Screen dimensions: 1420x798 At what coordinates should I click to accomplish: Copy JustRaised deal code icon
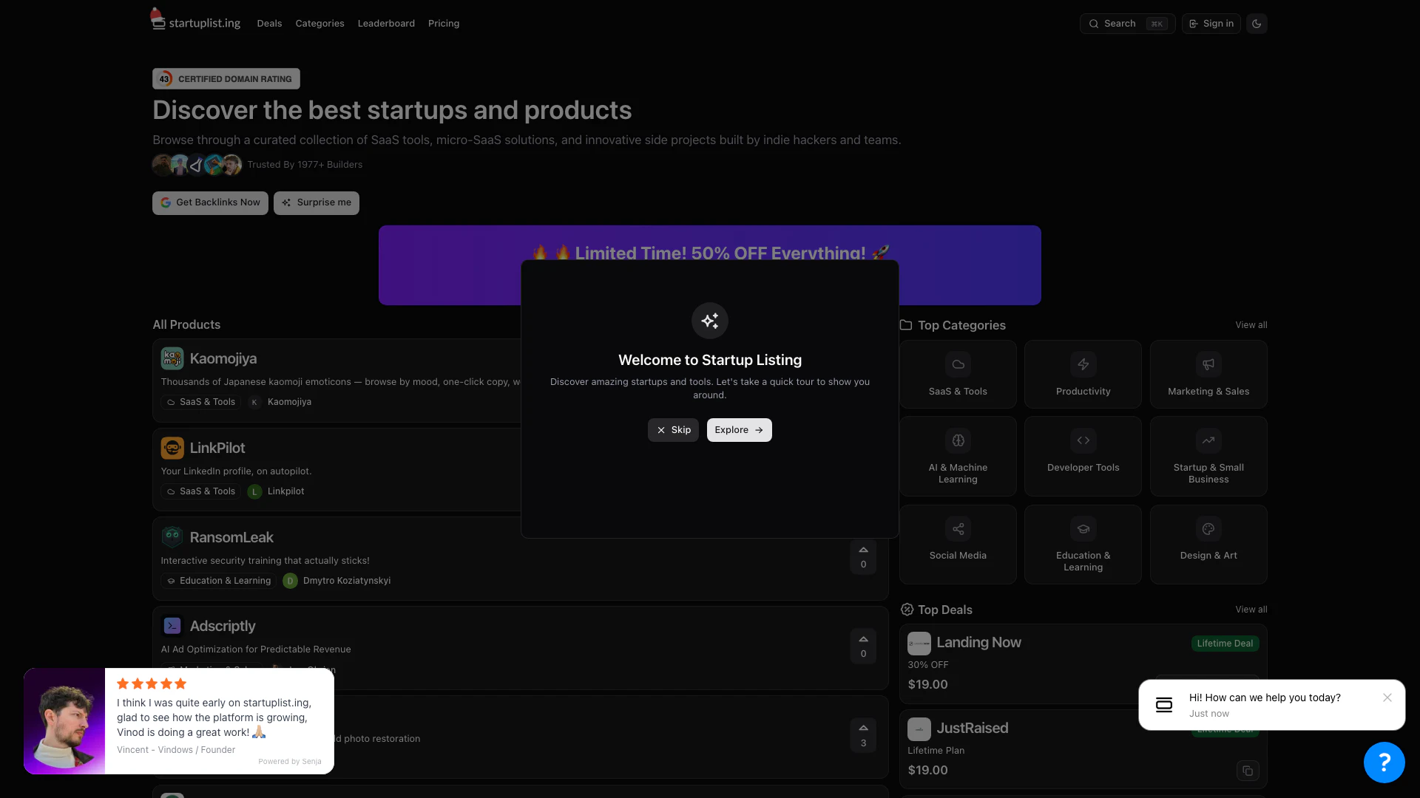pyautogui.click(x=1247, y=771)
